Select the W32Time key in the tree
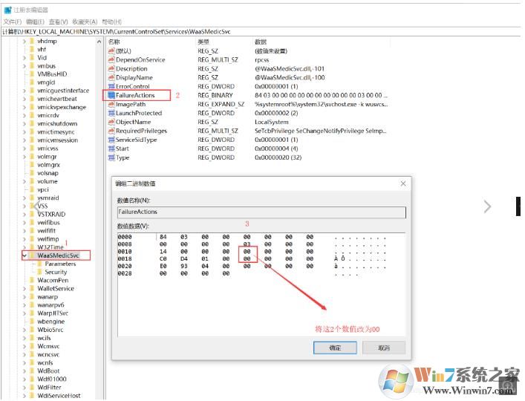Screen dimensions: 525x401 50,247
